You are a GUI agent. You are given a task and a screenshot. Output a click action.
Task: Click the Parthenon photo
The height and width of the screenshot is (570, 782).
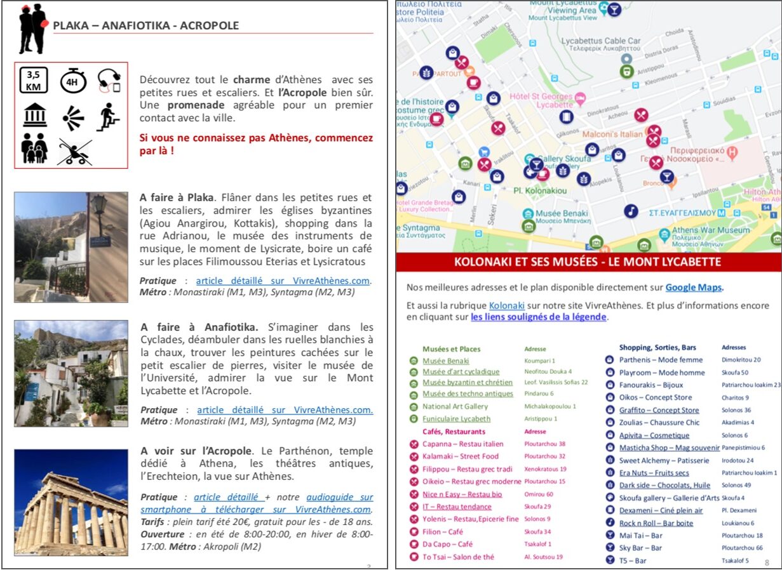(x=71, y=501)
